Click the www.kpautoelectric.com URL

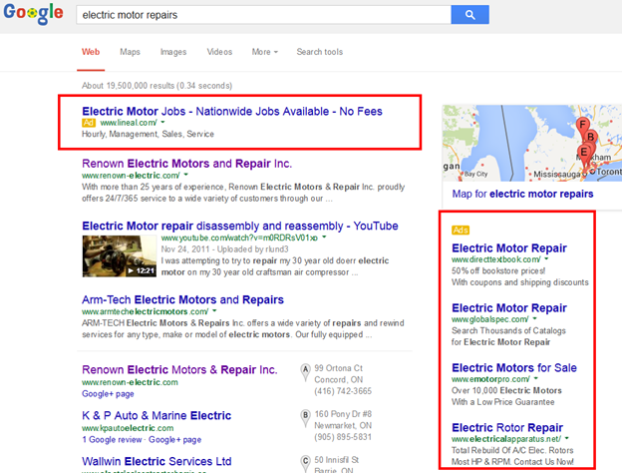click(x=128, y=428)
